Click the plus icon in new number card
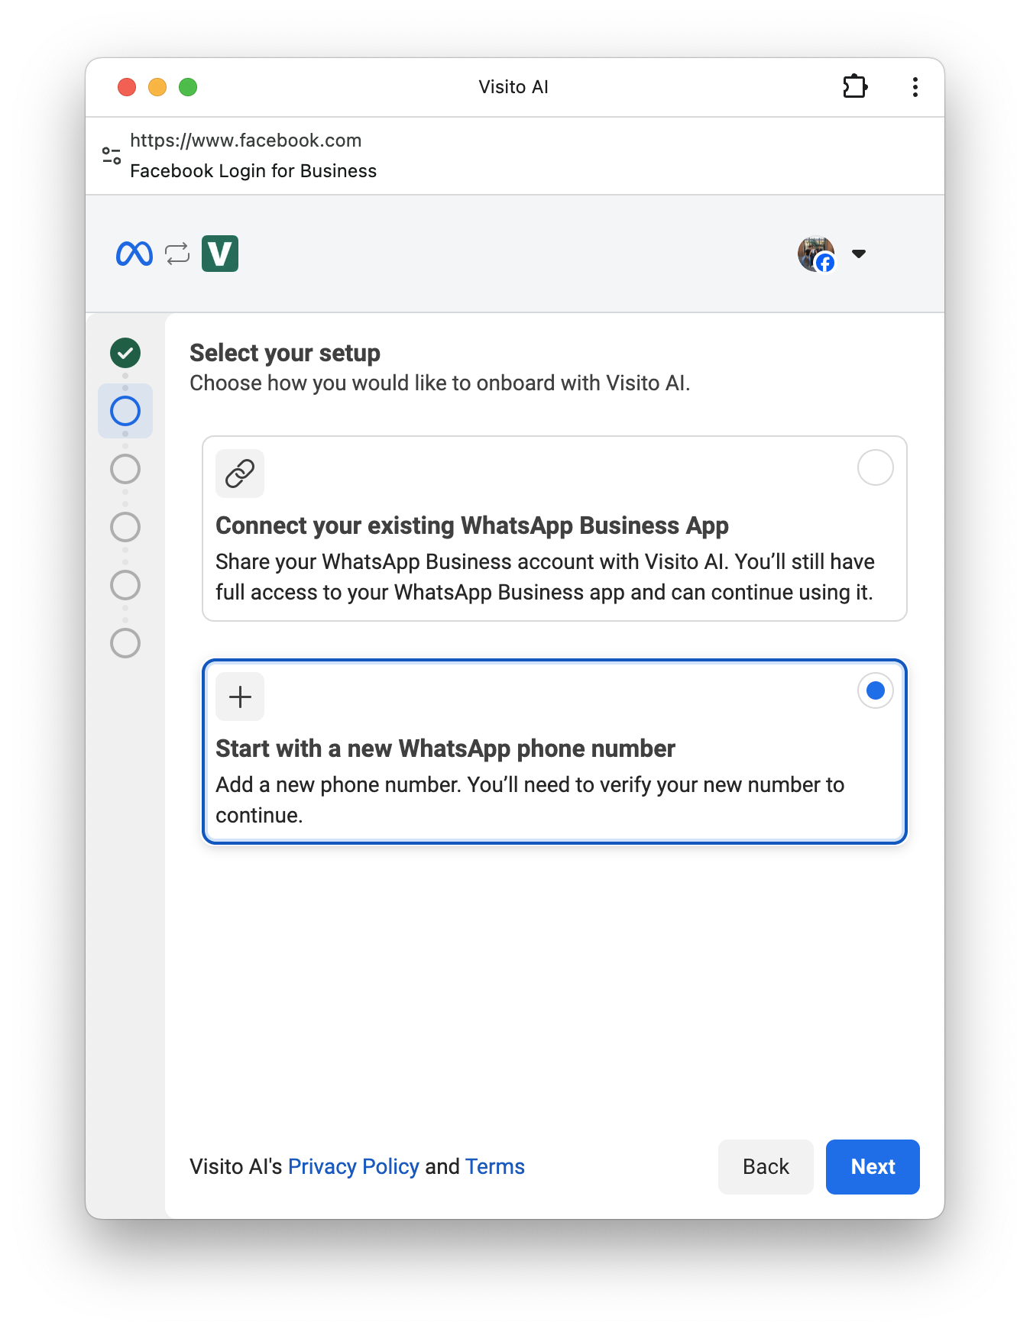Image resolution: width=1030 pixels, height=1332 pixels. (x=240, y=697)
